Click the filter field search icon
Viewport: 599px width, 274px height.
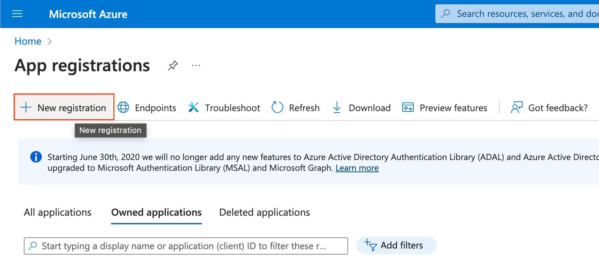(33, 246)
